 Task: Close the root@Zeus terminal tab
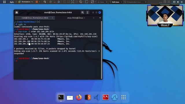click(x=52, y=18)
